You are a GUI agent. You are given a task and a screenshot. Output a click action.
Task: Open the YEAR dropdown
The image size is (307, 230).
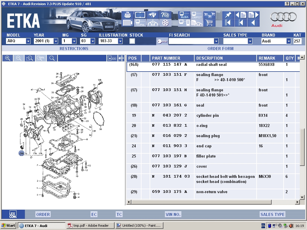[x=56, y=41]
